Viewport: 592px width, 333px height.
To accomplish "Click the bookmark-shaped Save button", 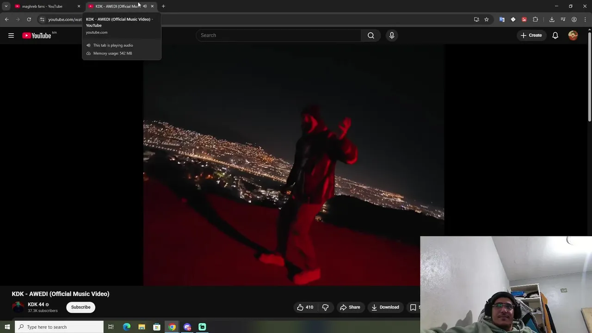I will [x=413, y=307].
